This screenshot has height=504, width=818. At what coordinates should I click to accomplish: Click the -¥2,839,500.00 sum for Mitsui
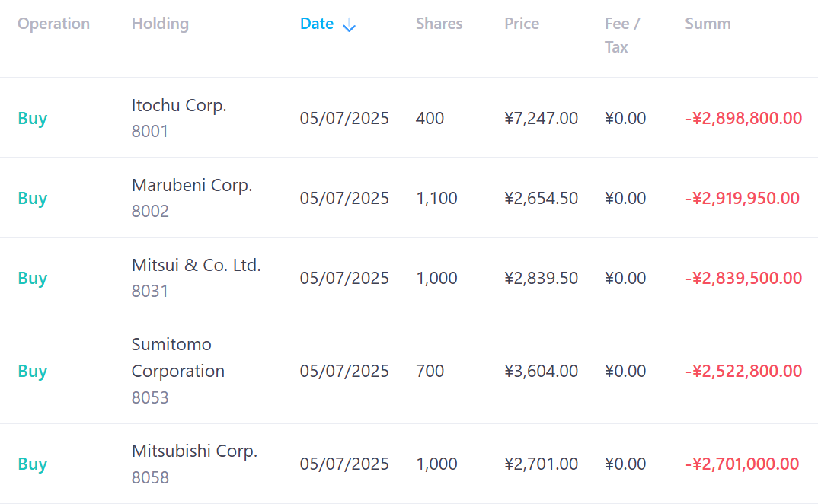[x=743, y=278]
